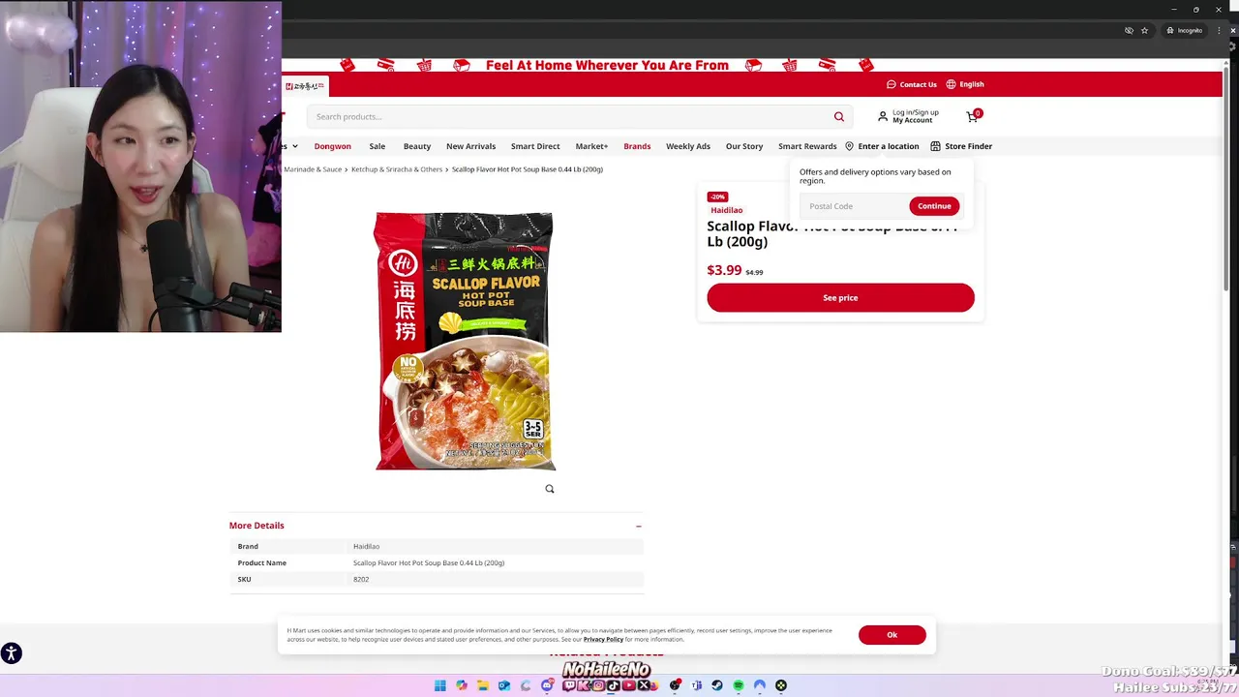Open the Dongwon menu item

[332, 146]
